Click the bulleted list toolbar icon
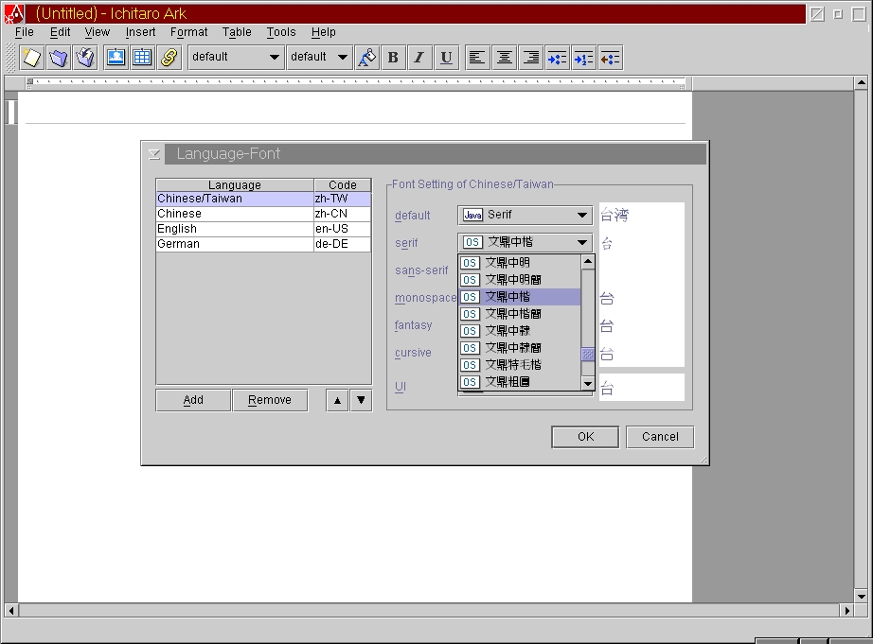The image size is (873, 644). (x=558, y=58)
